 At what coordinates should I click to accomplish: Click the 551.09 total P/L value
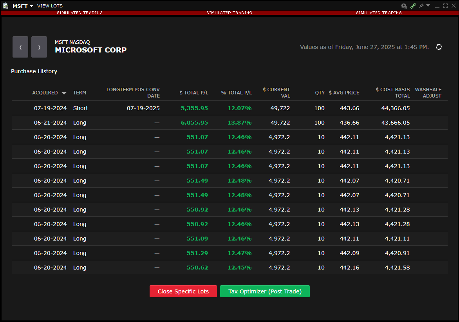[197, 239]
